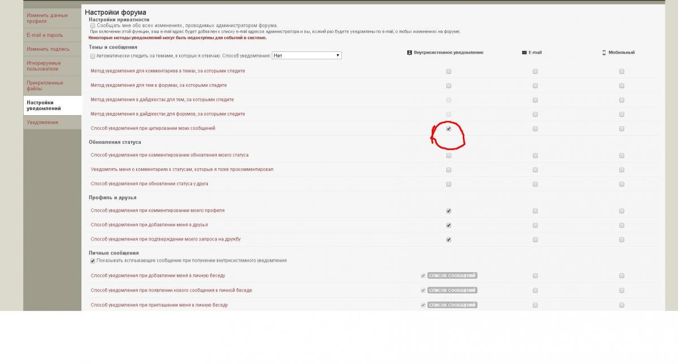Enable inline notification for comments in followed topics
Viewport: 678px width, 364px height.
pyautogui.click(x=449, y=72)
